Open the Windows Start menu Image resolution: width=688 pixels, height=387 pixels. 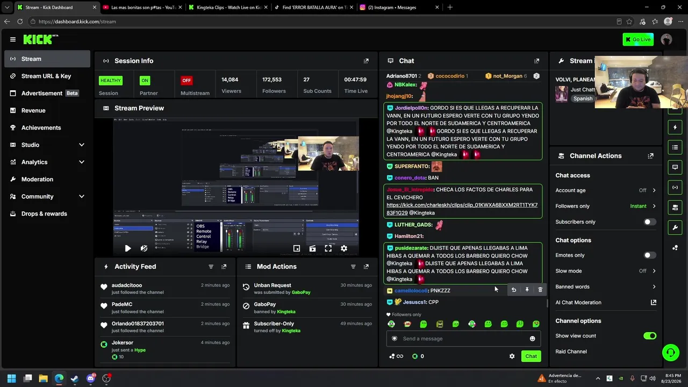tap(12, 378)
